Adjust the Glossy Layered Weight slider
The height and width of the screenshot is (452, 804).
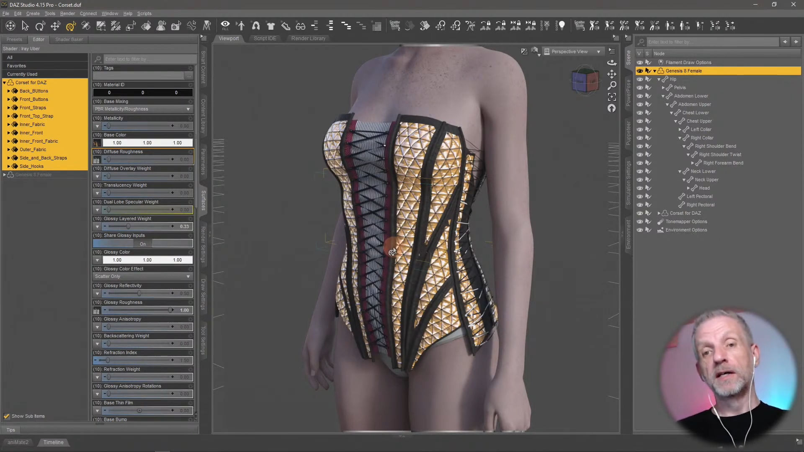point(129,226)
